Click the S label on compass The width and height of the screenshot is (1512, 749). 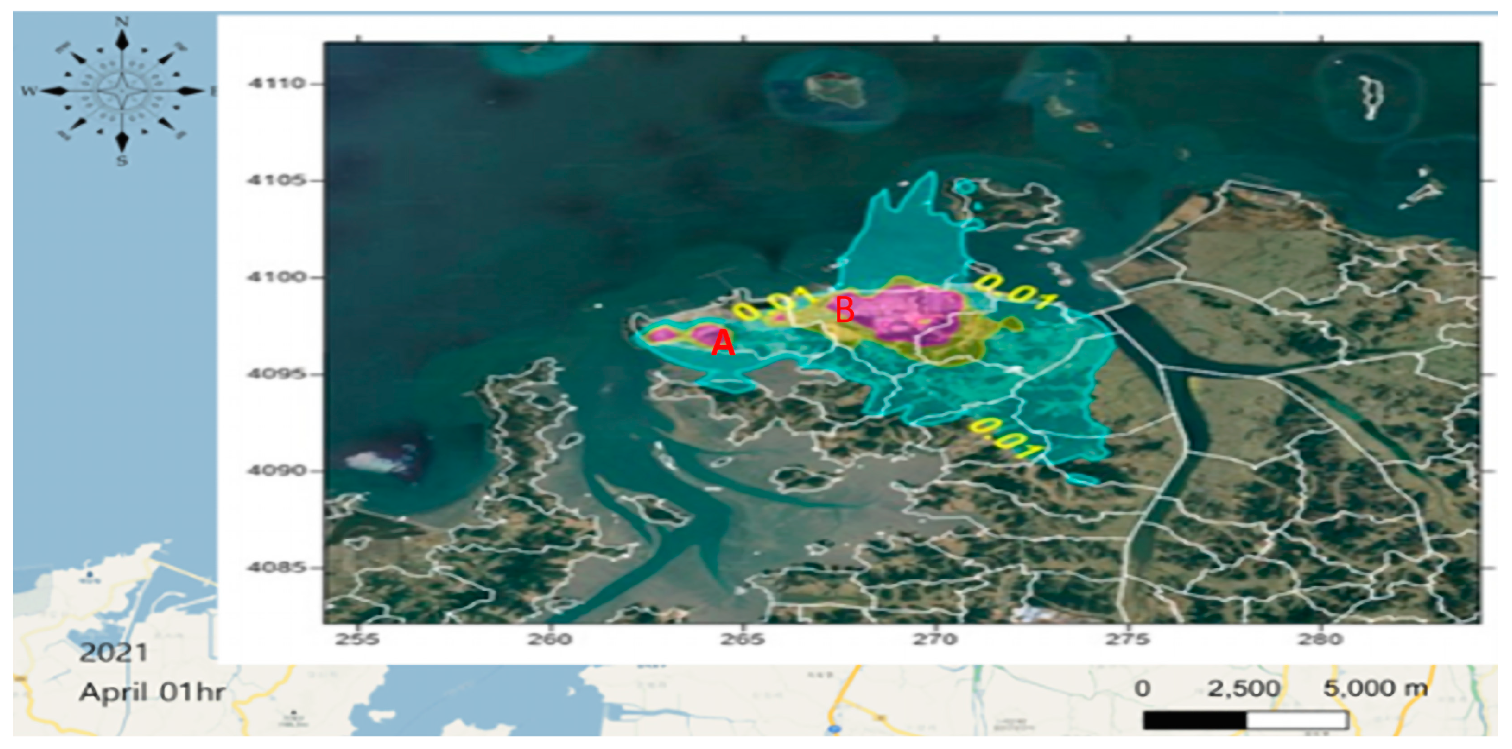[122, 160]
